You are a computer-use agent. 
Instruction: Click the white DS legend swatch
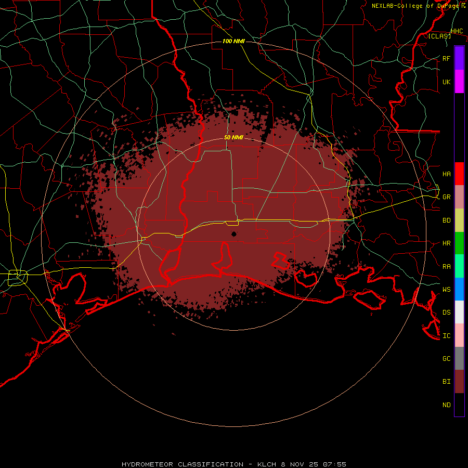[459, 312]
